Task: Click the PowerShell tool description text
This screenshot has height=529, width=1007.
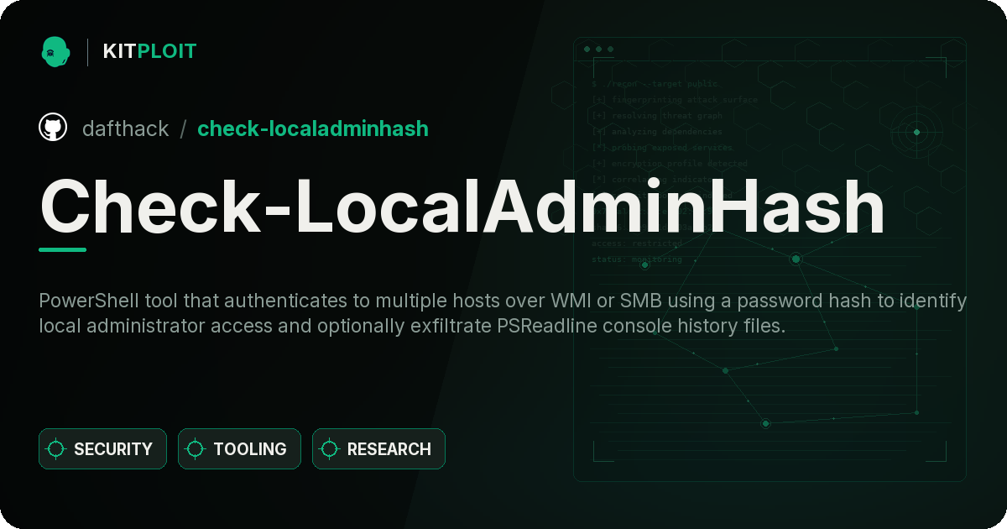Action: (x=503, y=313)
